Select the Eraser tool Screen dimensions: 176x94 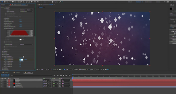tap(32, 2)
